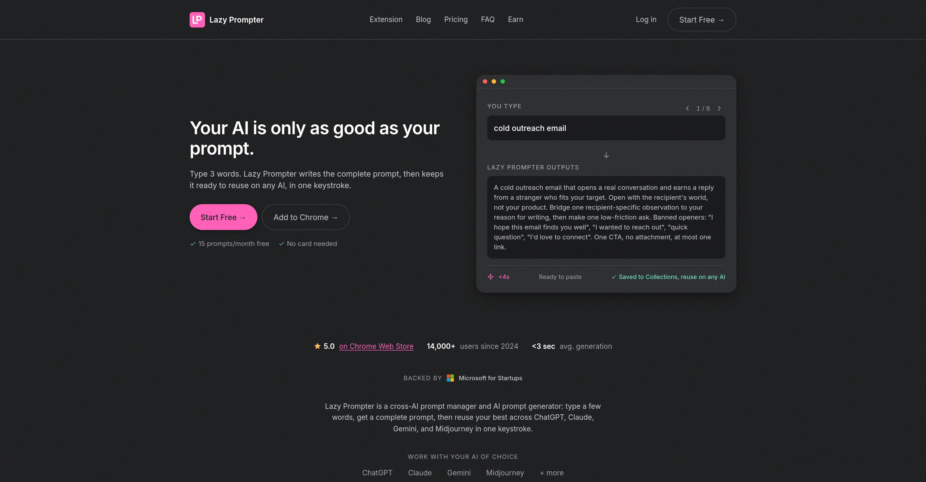
Task: Click the 15 prompts/month free text
Action: pyautogui.click(x=233, y=244)
